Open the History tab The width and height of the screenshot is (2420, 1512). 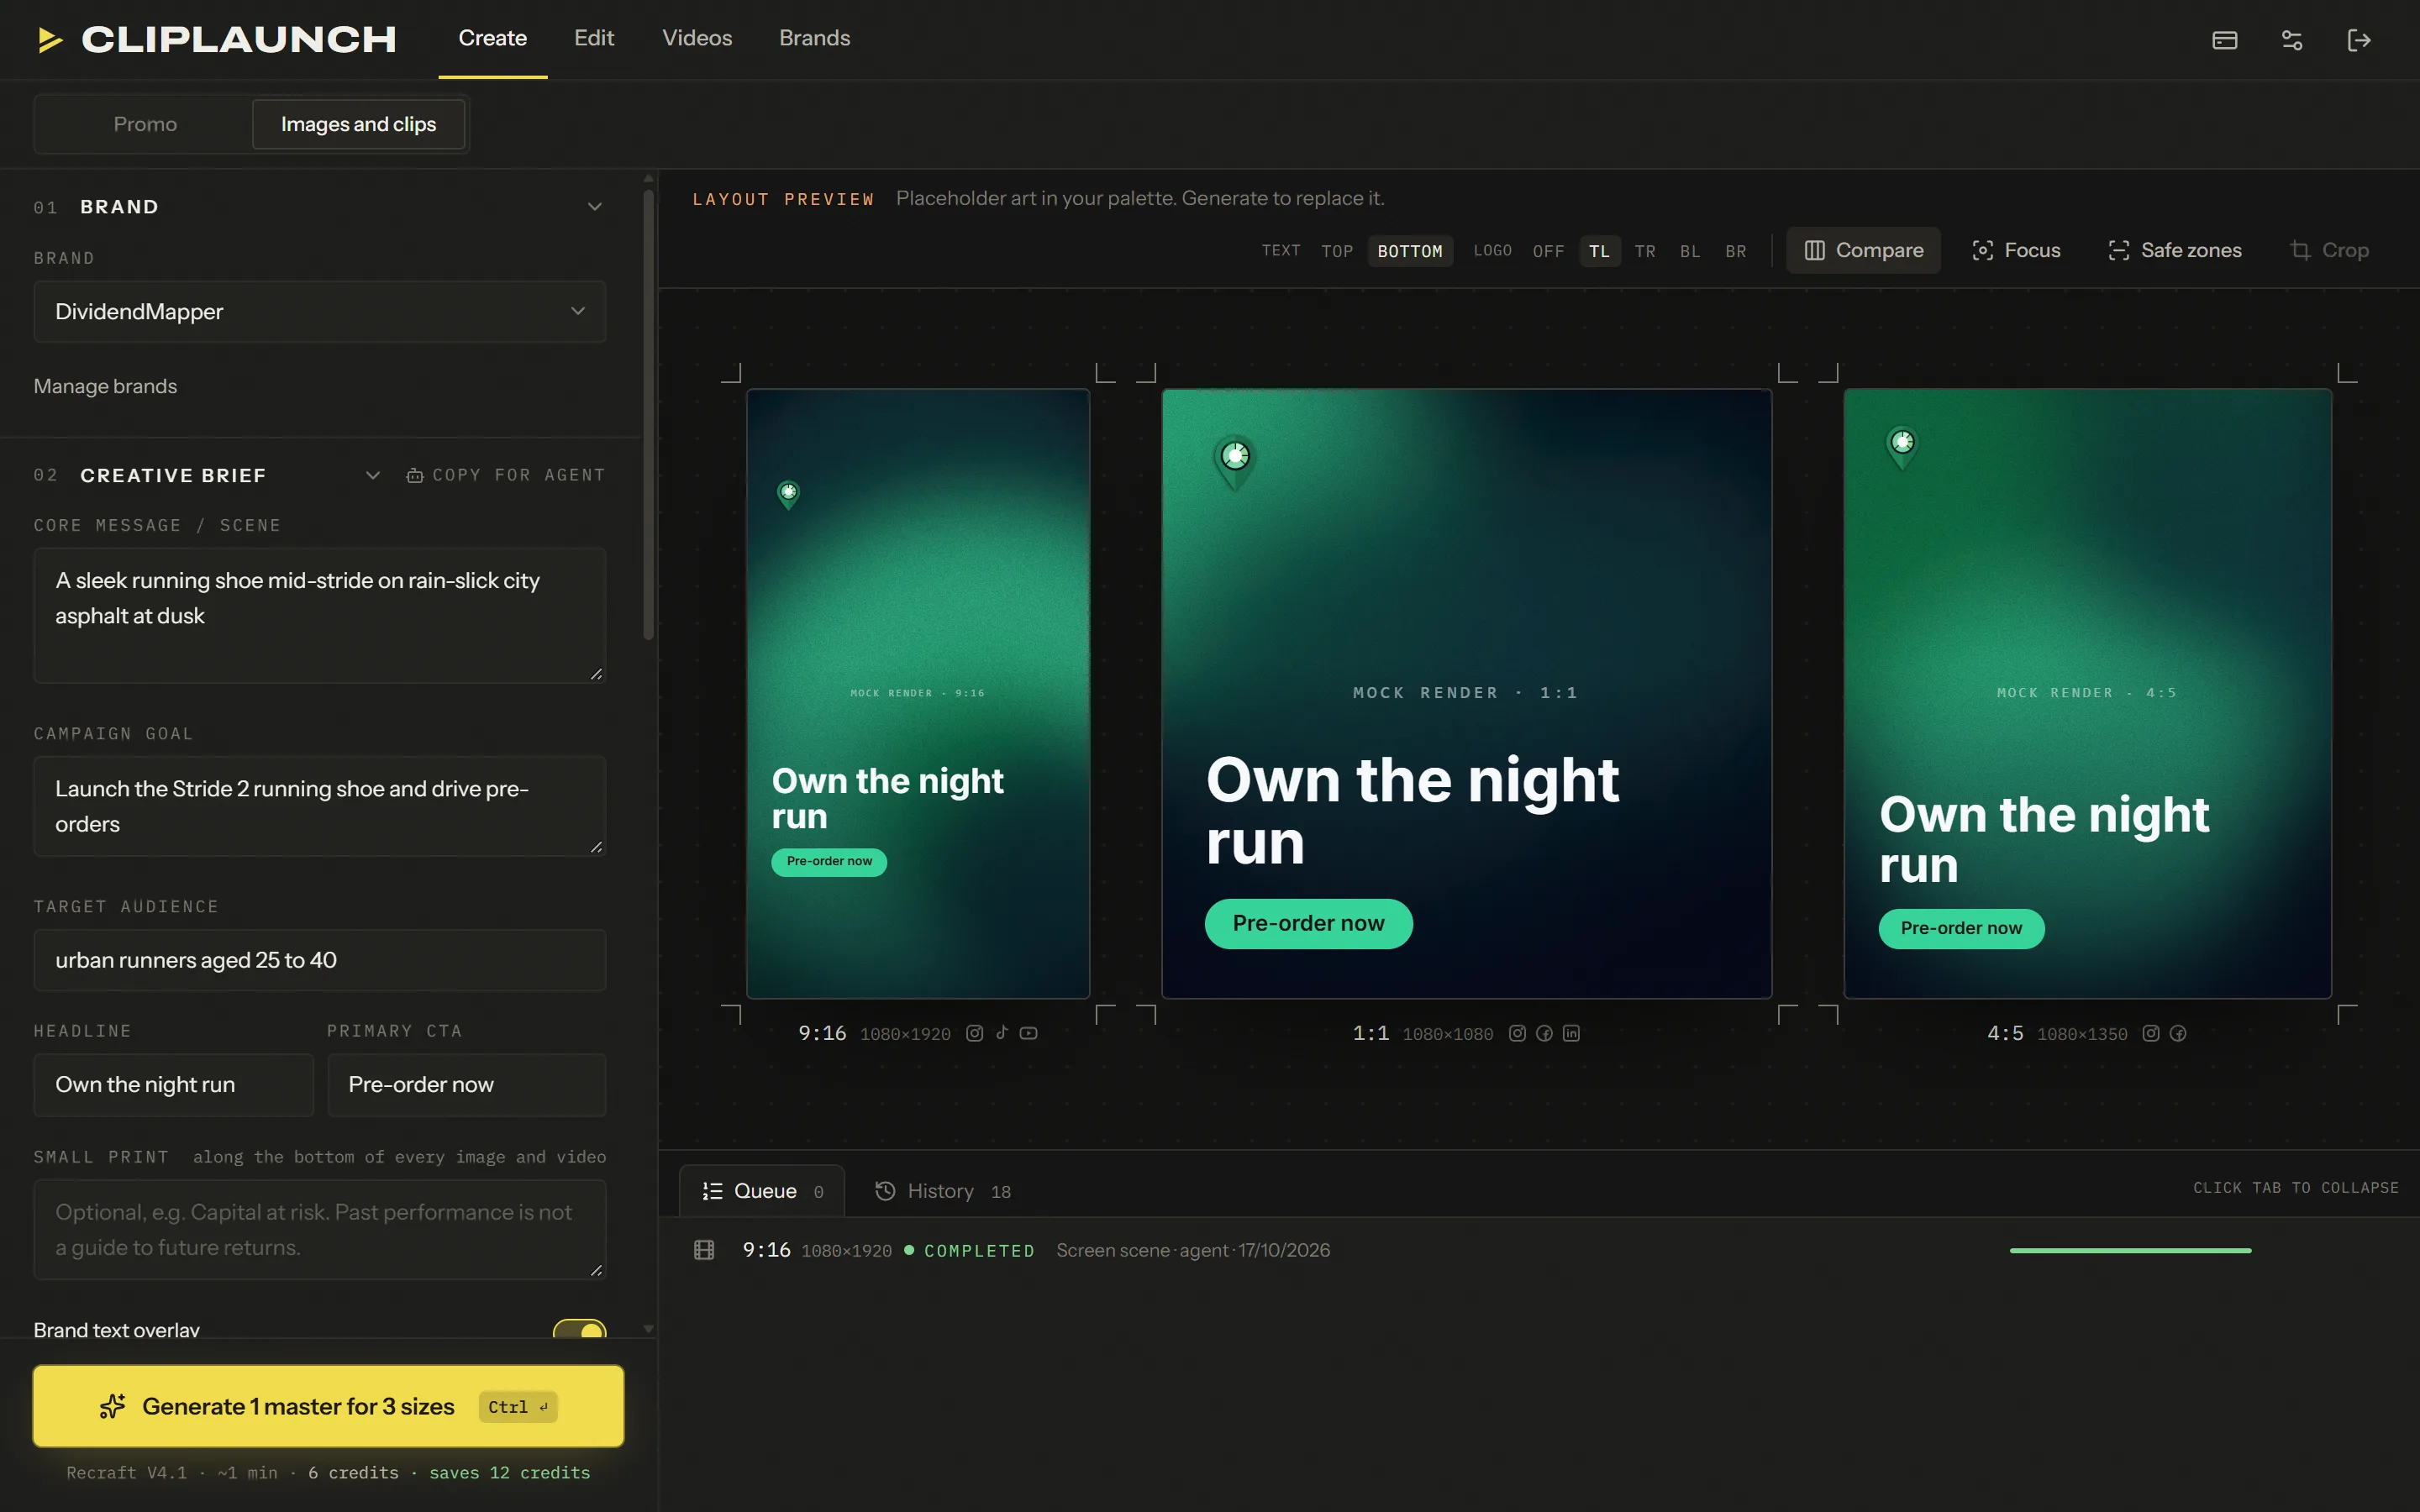[942, 1191]
